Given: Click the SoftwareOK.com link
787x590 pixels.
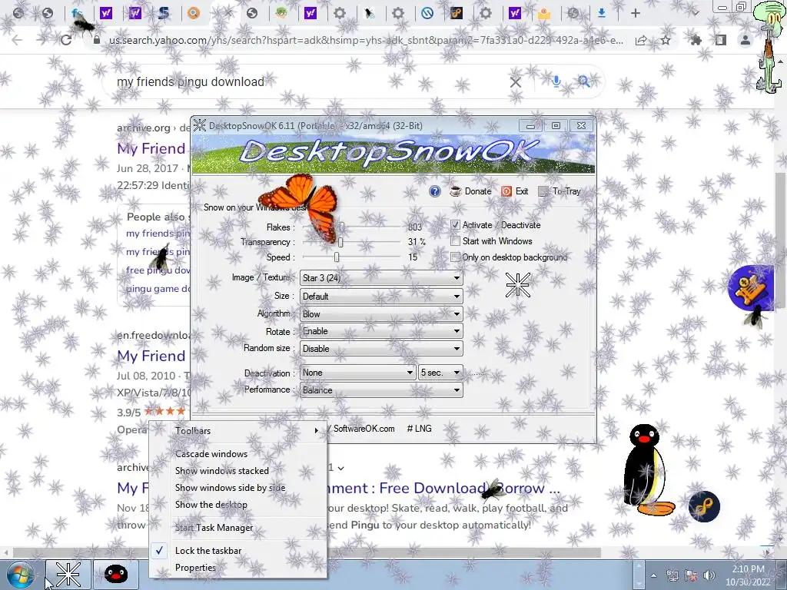Looking at the screenshot, I should click(x=364, y=429).
